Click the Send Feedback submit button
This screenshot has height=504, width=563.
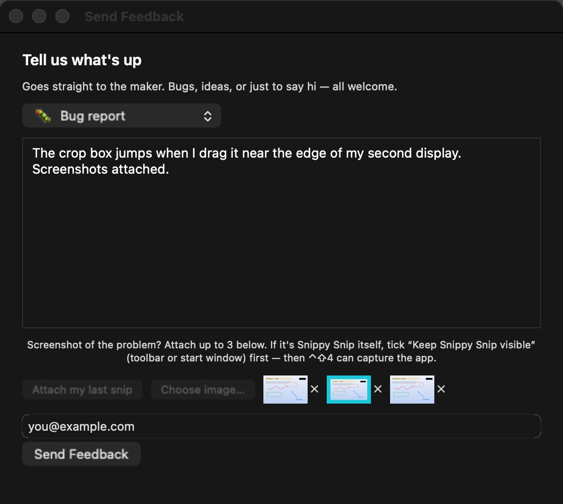point(81,454)
